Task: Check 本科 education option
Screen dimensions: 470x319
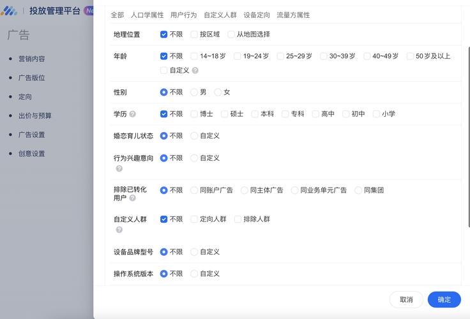Action: point(255,114)
